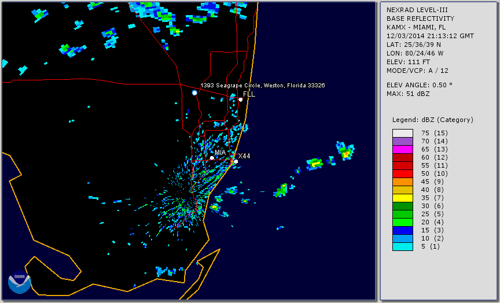Screen dimensions: 500x303
Task: Click the '75 (15)' legend value
Action: tap(435, 133)
